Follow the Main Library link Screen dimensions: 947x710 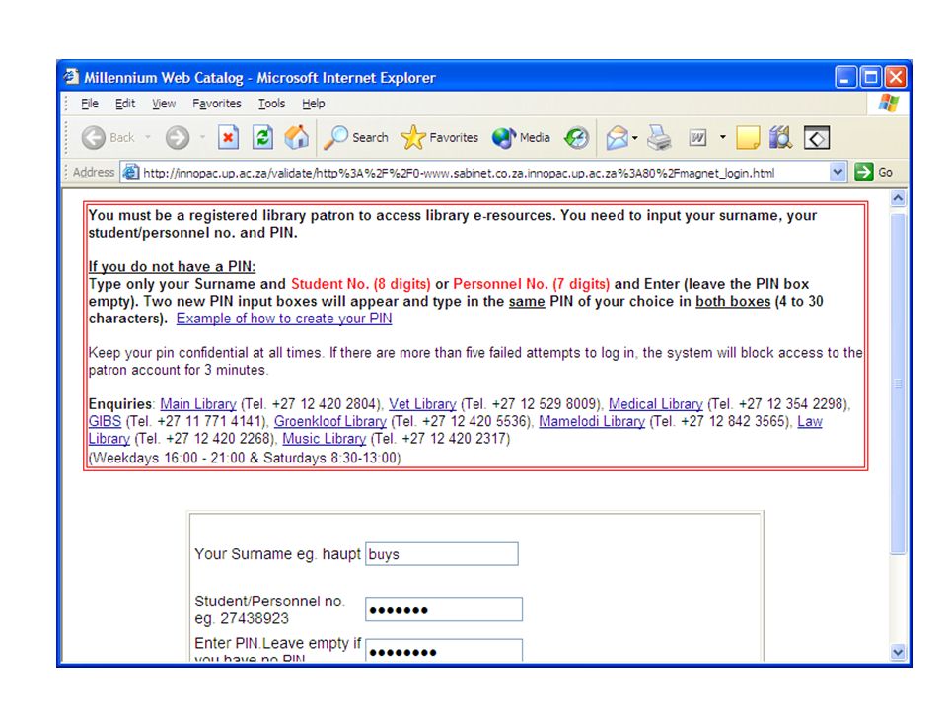[x=198, y=404]
